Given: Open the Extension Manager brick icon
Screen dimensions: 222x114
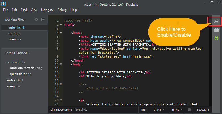Looking at the screenshot, I should point(216,30).
